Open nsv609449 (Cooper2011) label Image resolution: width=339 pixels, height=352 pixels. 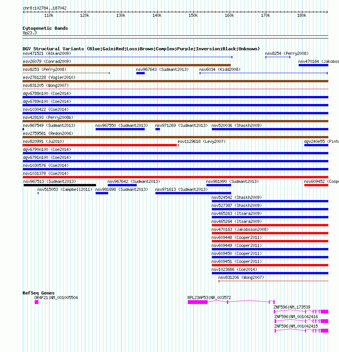click(237, 246)
